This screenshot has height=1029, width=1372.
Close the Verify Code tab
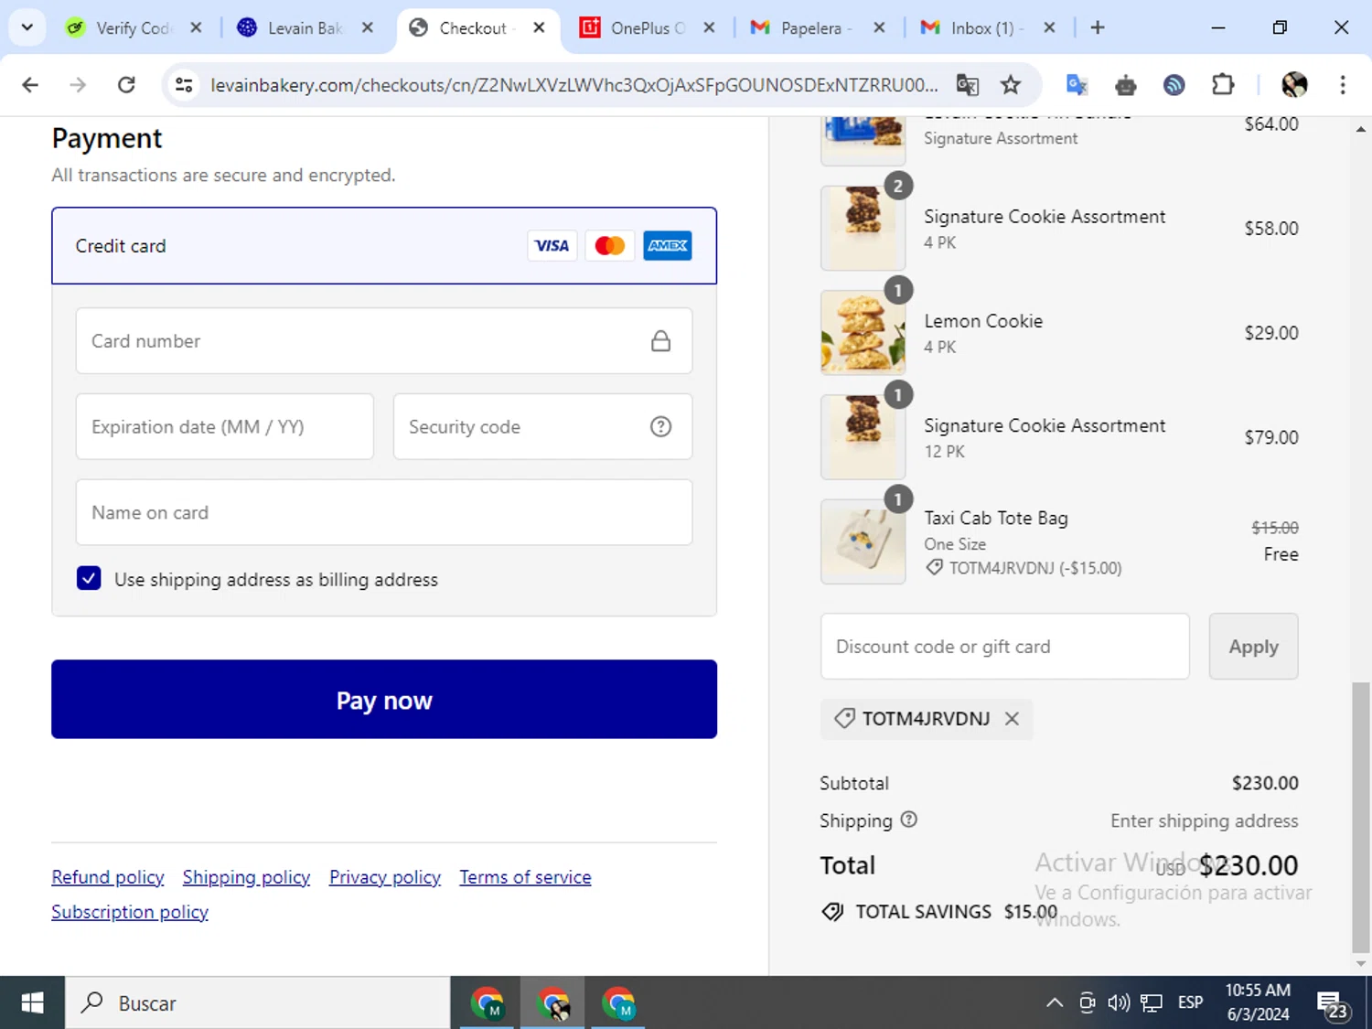196,27
